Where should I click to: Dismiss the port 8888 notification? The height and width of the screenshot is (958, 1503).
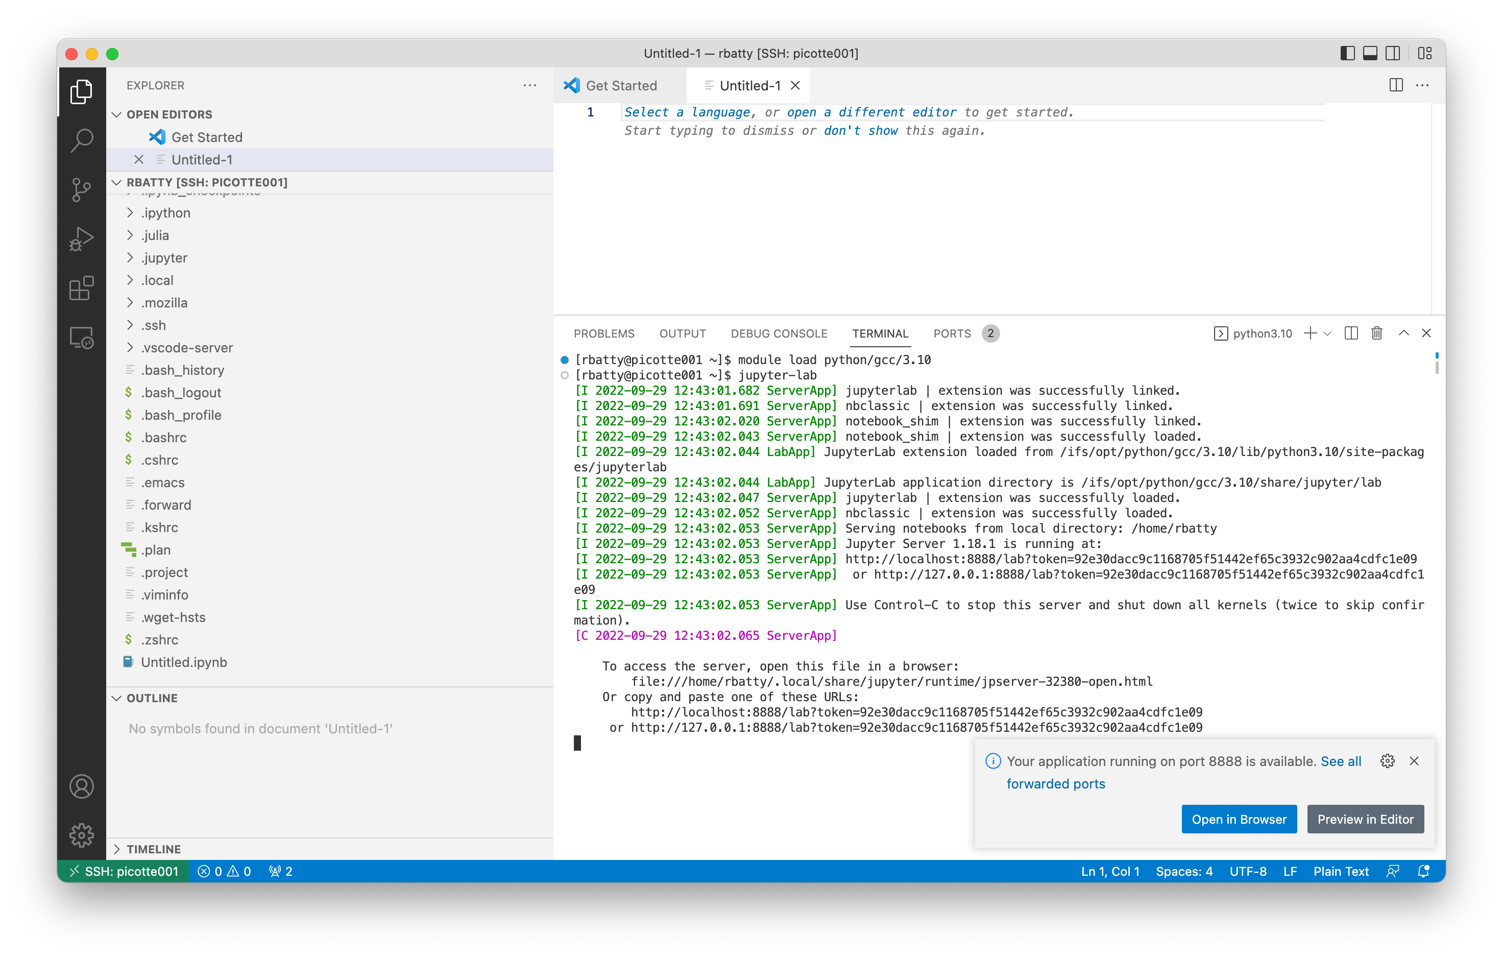tap(1414, 761)
